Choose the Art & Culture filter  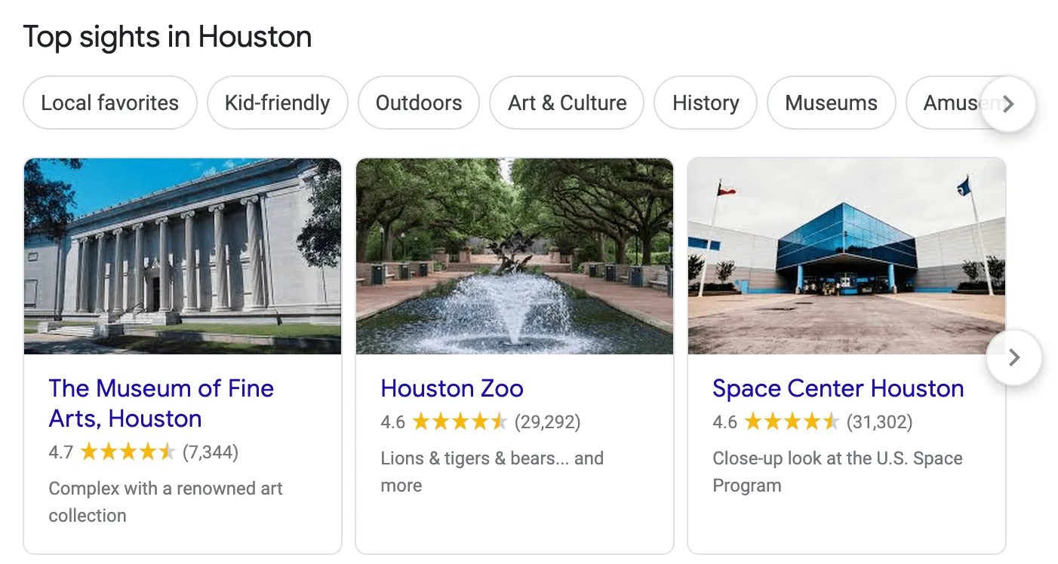point(567,103)
